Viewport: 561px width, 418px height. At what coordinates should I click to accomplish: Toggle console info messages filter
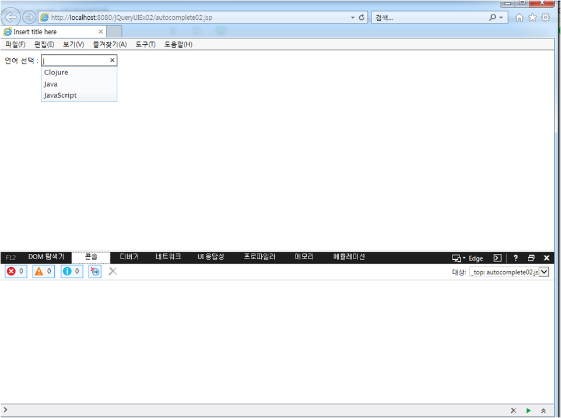coord(72,271)
